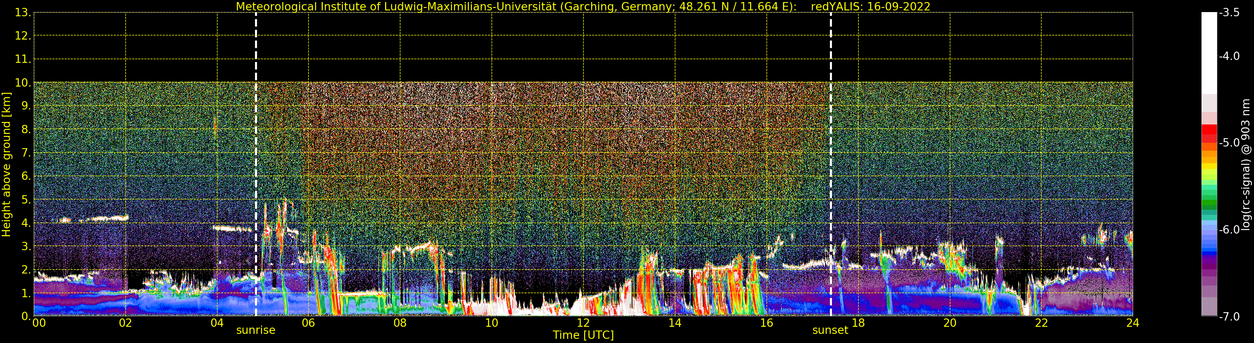Click the '12' hour tick on the time axis
This screenshot has height=343, width=1254.
pos(583,323)
